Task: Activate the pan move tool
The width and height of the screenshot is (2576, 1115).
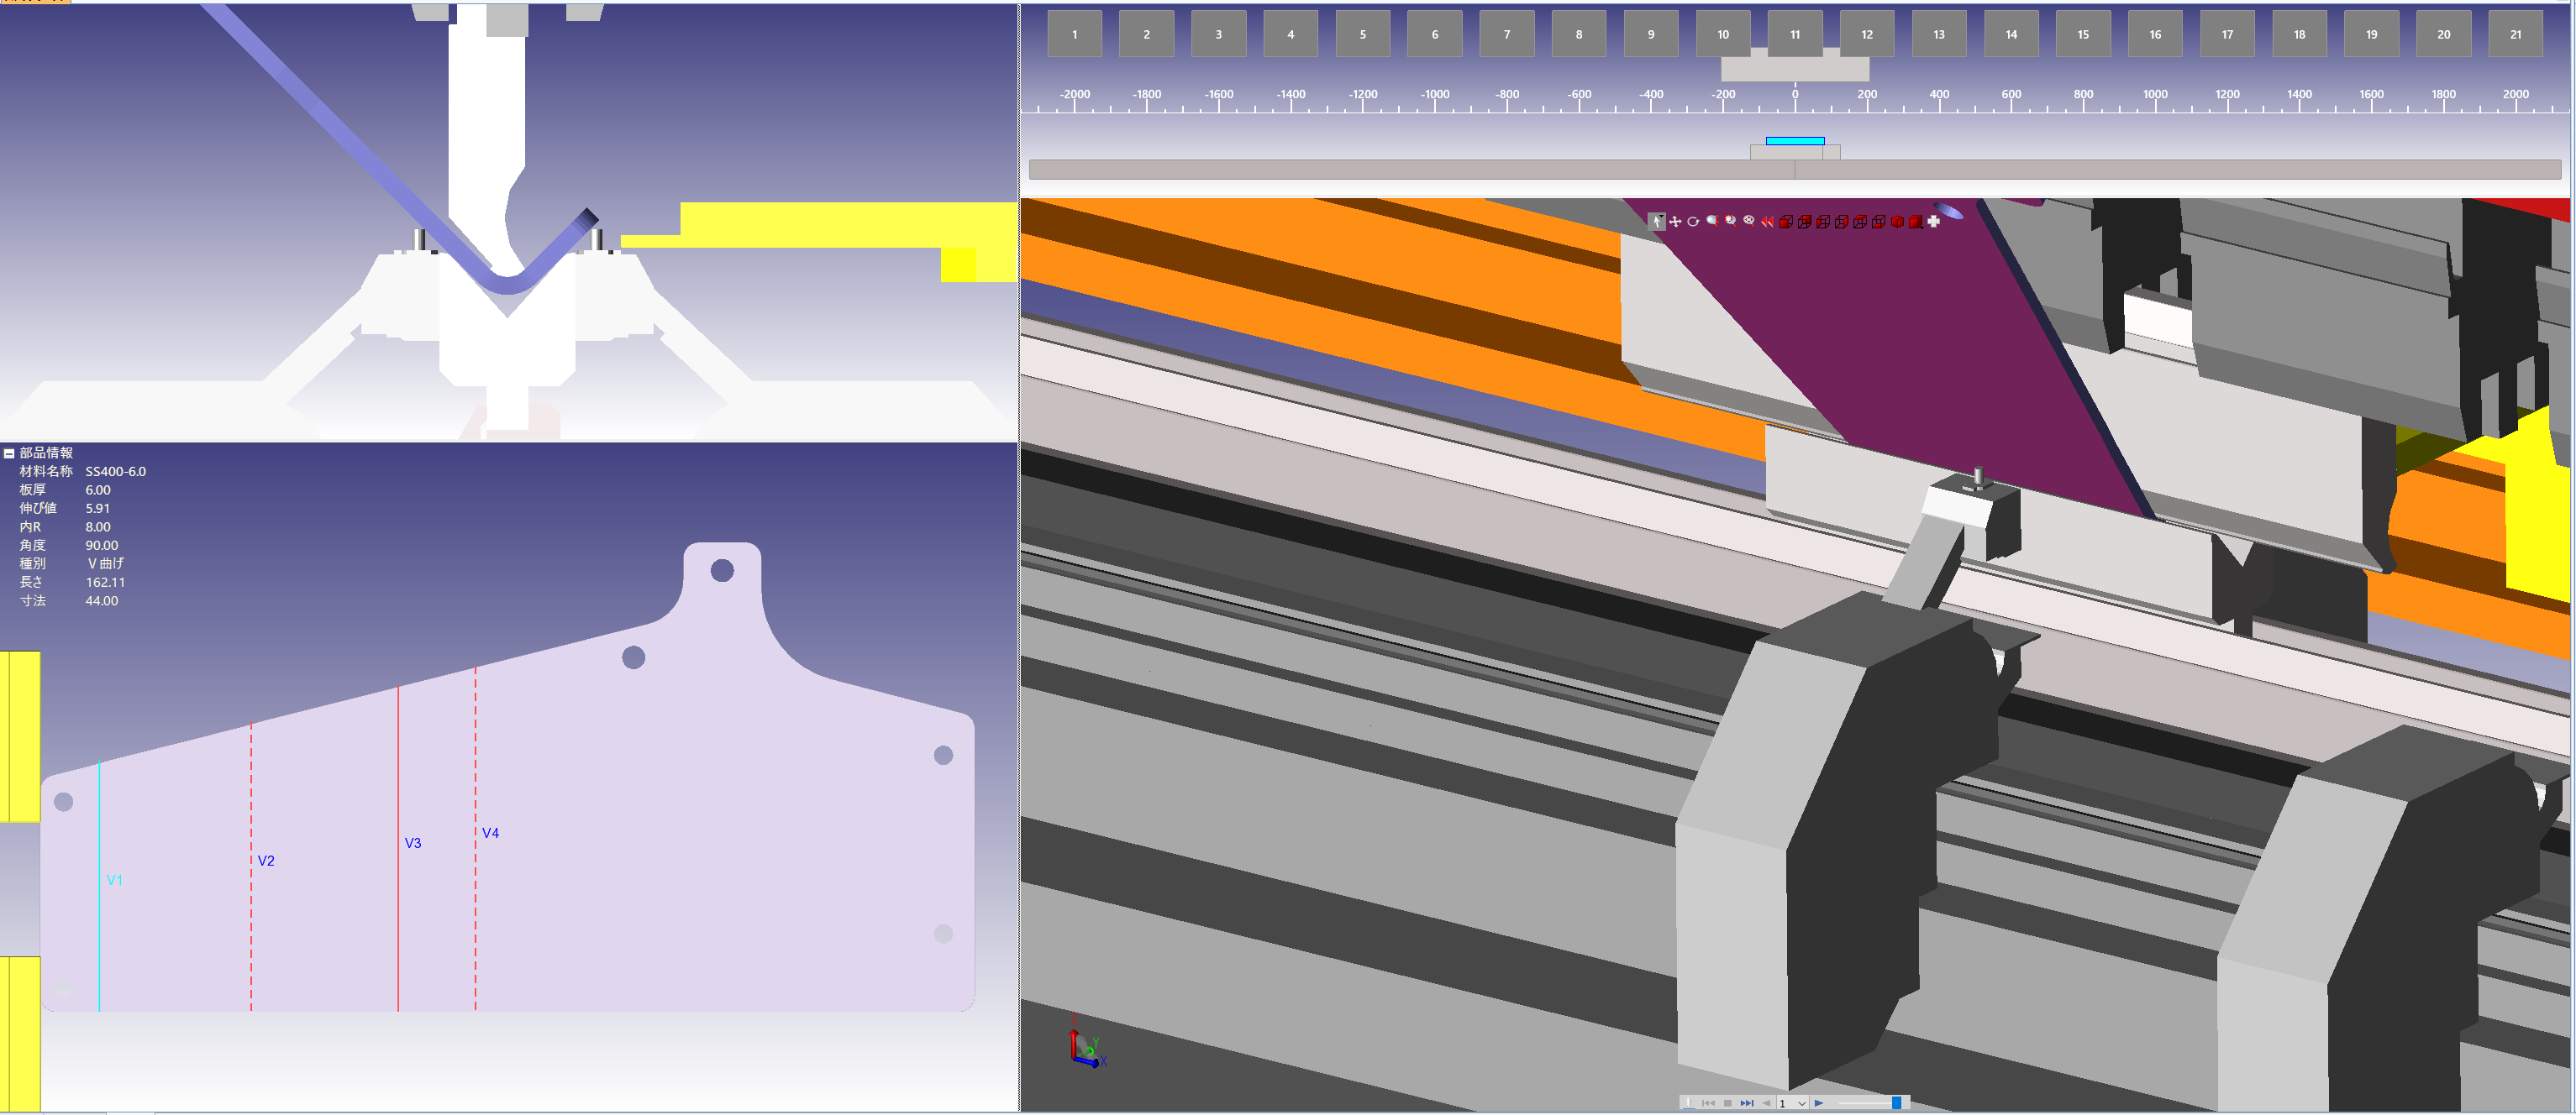Action: coord(1676,222)
